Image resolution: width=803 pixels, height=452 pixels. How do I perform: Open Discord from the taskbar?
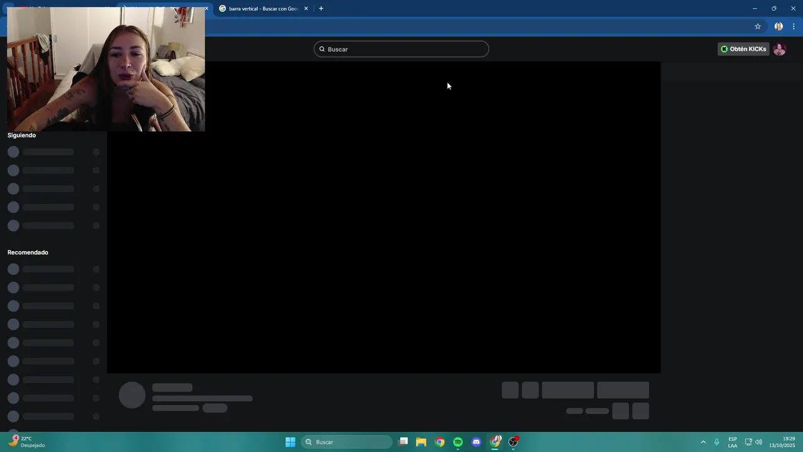point(476,442)
